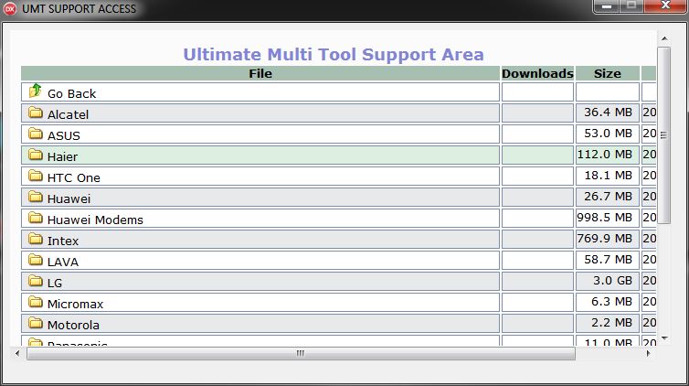Image resolution: width=689 pixels, height=386 pixels.
Task: Close the UMT Support Access window
Action: [x=666, y=6]
